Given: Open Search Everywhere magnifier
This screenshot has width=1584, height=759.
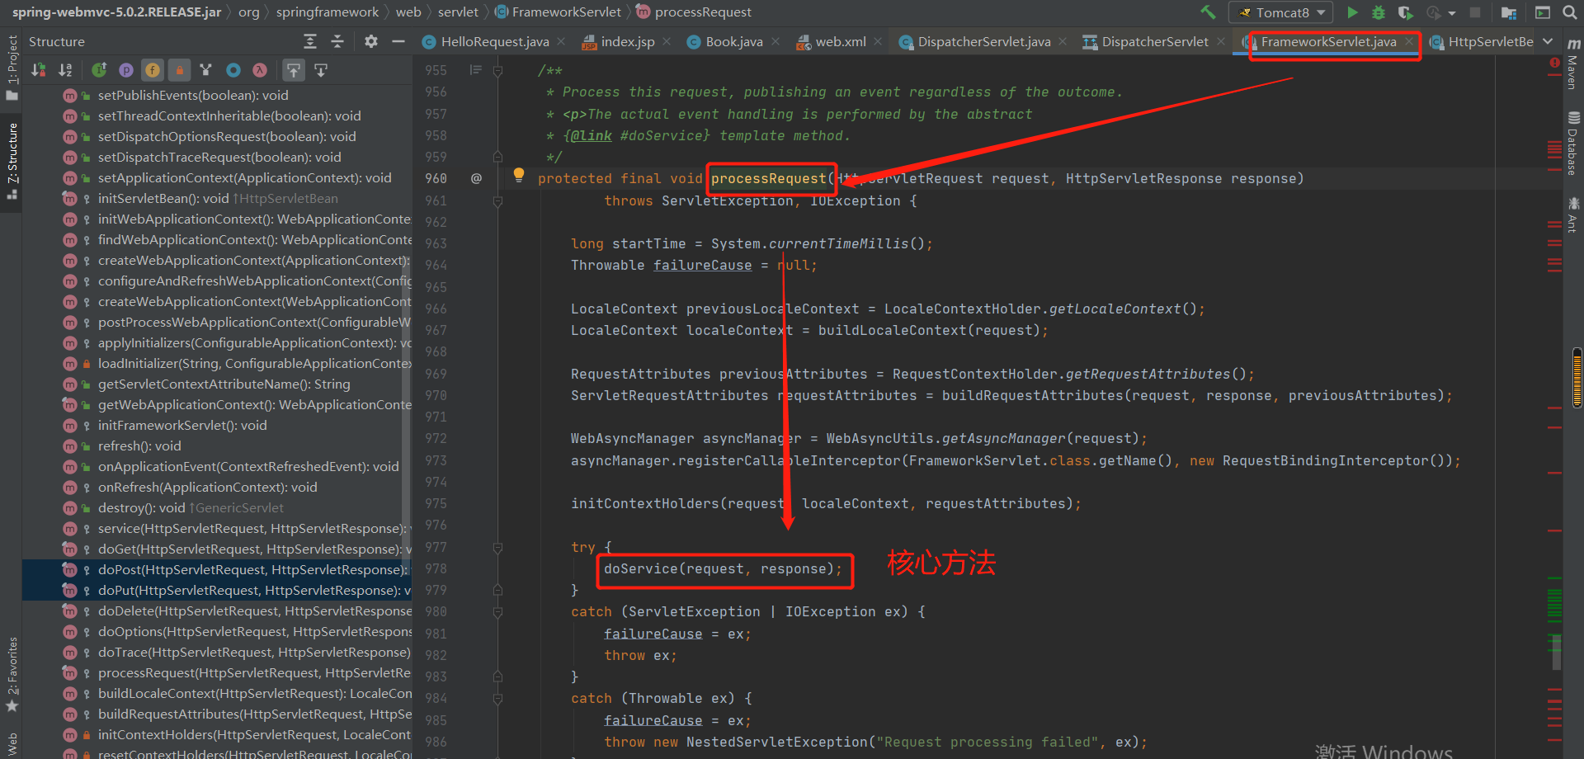Looking at the screenshot, I should coord(1569,12).
